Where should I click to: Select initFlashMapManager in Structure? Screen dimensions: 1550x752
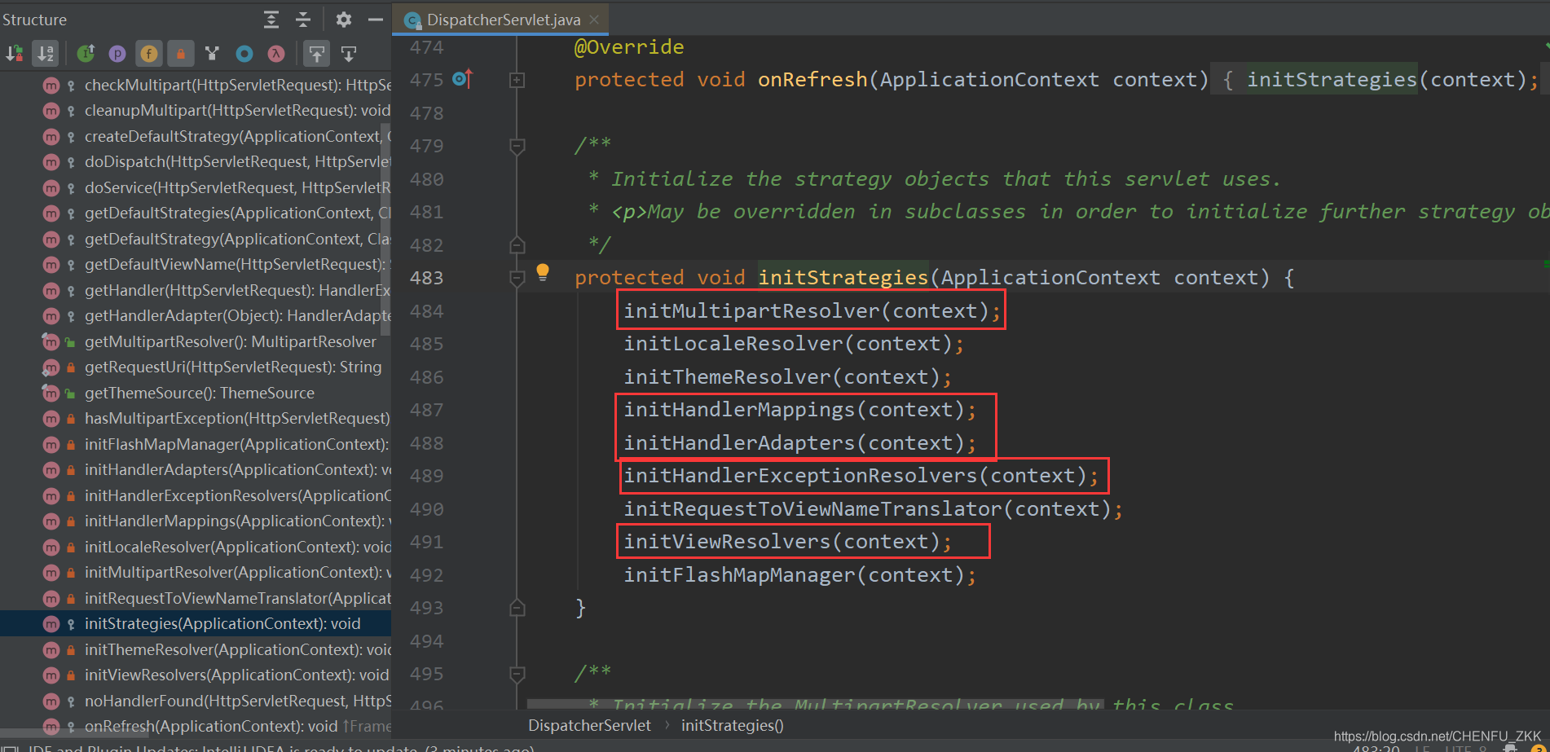coord(196,444)
